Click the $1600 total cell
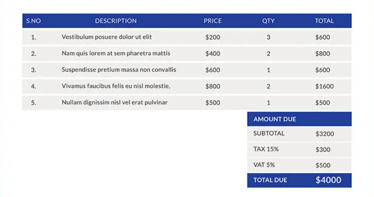The height and width of the screenshot is (197, 374). (x=324, y=86)
